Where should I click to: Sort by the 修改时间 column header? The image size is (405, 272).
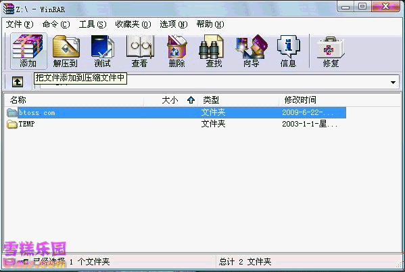click(300, 100)
